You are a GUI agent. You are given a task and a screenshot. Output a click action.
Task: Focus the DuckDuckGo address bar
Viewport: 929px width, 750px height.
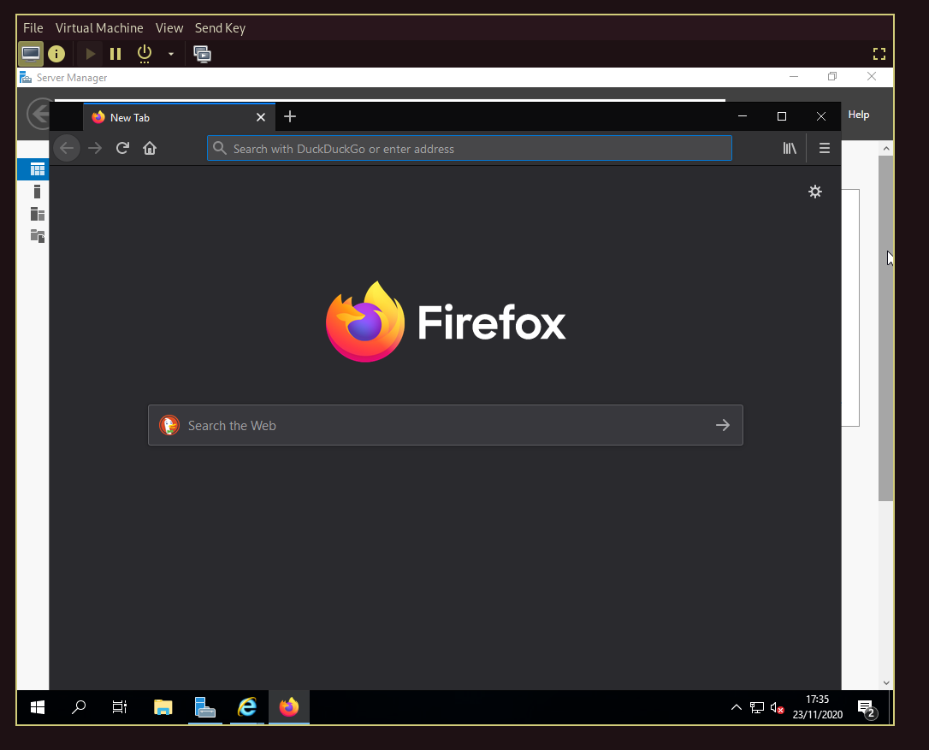pos(470,148)
